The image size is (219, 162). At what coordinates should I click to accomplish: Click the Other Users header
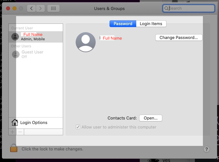point(21,46)
